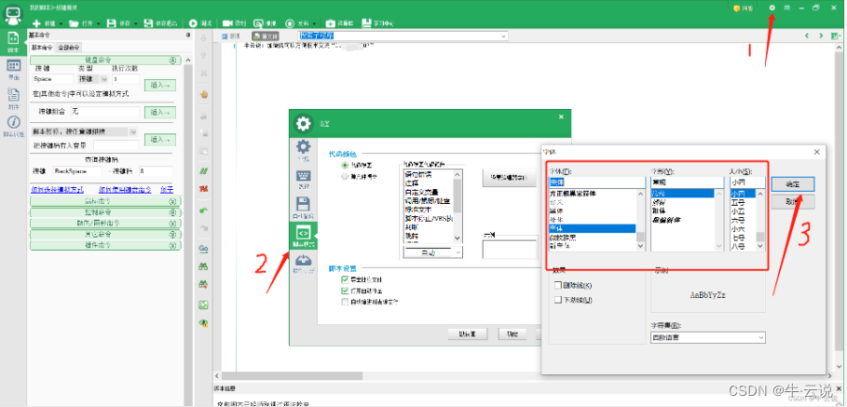Image resolution: width=847 pixels, height=407 pixels.
Task: Open Auto-save disk tab in Settings dialog
Action: point(304,208)
